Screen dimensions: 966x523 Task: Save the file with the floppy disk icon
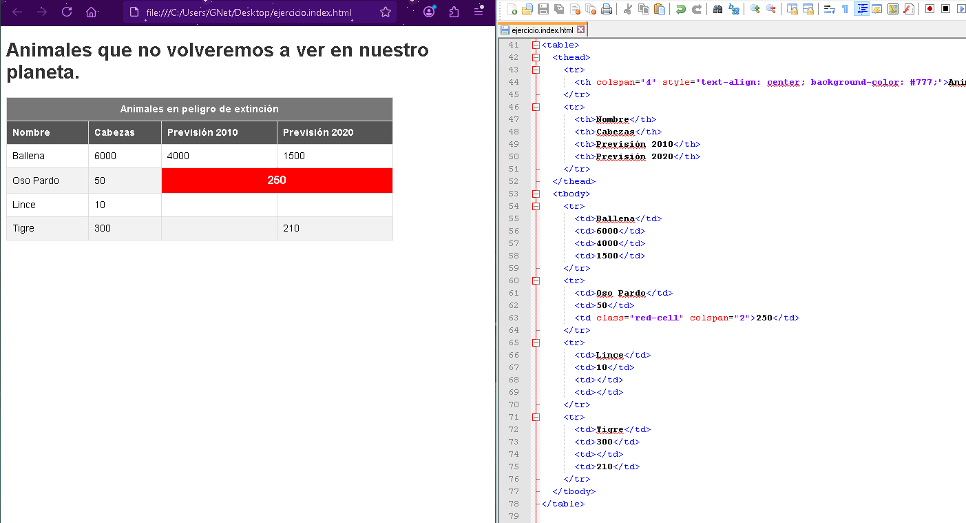tap(543, 9)
